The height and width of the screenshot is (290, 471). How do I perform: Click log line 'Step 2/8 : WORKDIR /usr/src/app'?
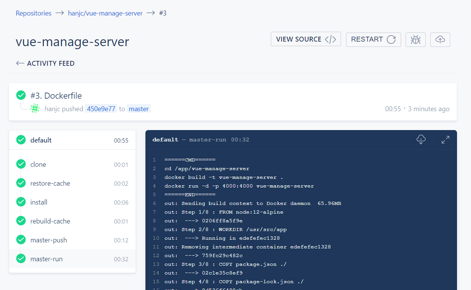225,230
